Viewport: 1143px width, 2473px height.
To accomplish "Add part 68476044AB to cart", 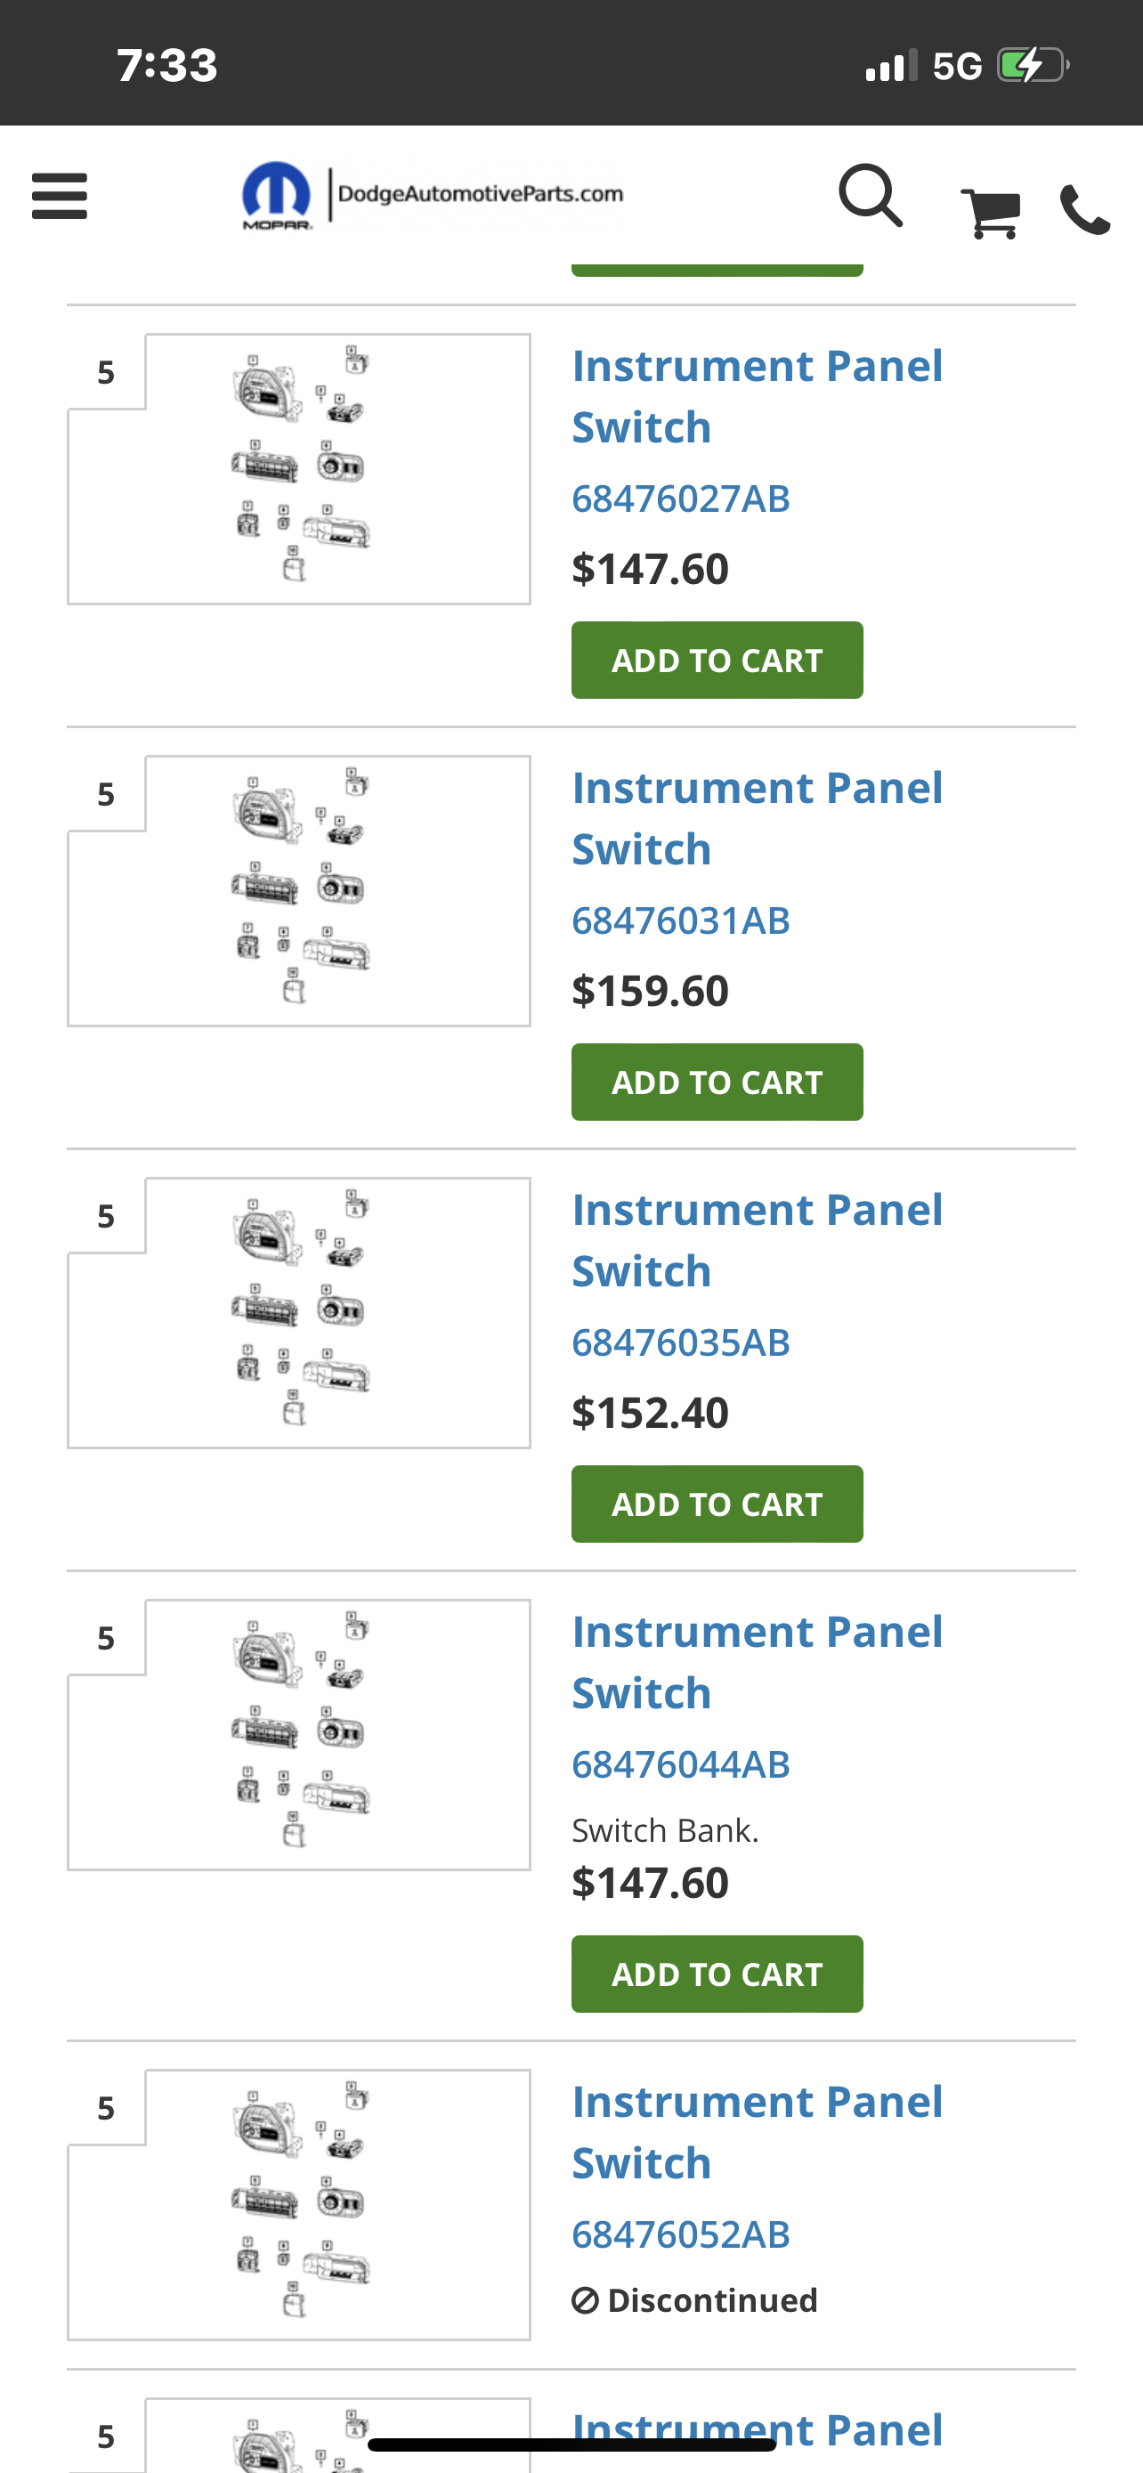I will [x=717, y=1974].
